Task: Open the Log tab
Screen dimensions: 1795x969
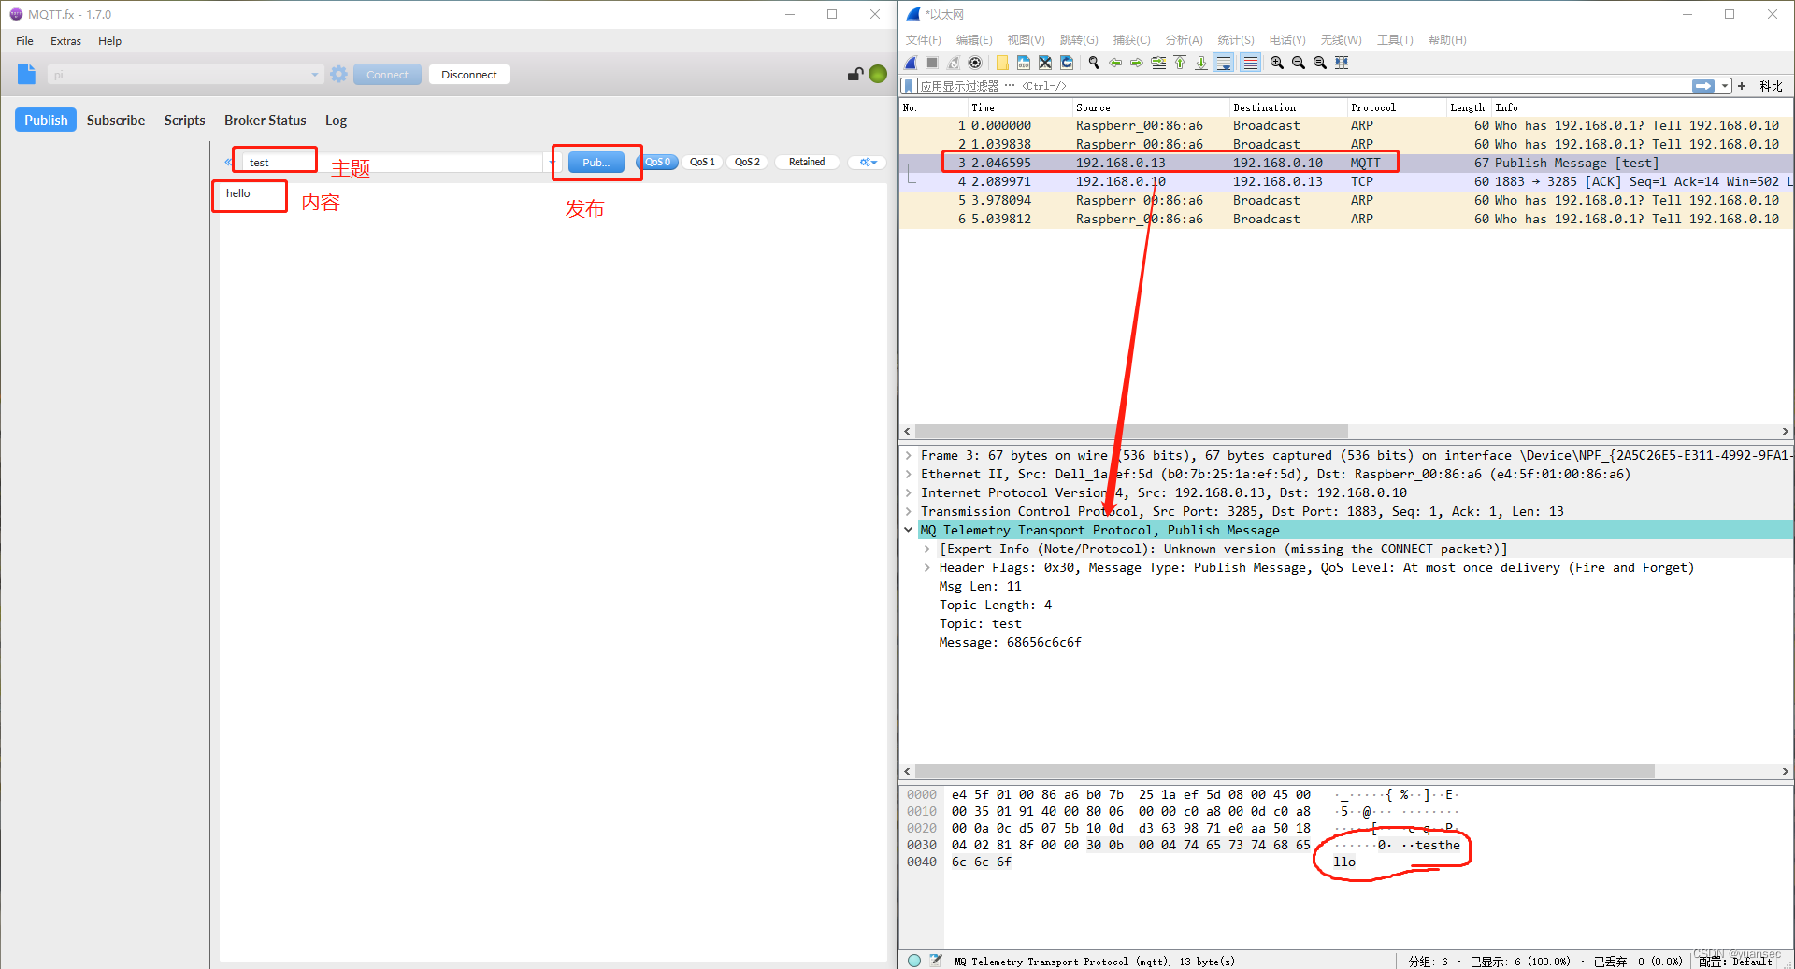Action: tap(336, 120)
